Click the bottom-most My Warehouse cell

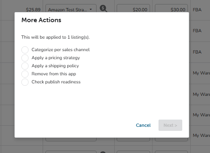tap(201, 135)
